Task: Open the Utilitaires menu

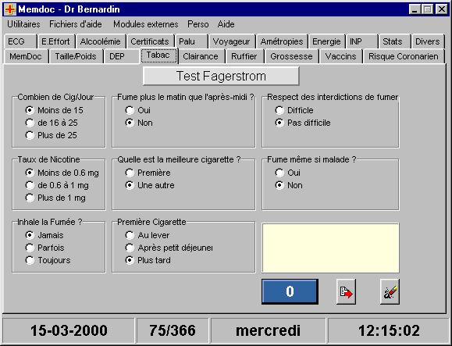Action: coord(23,24)
